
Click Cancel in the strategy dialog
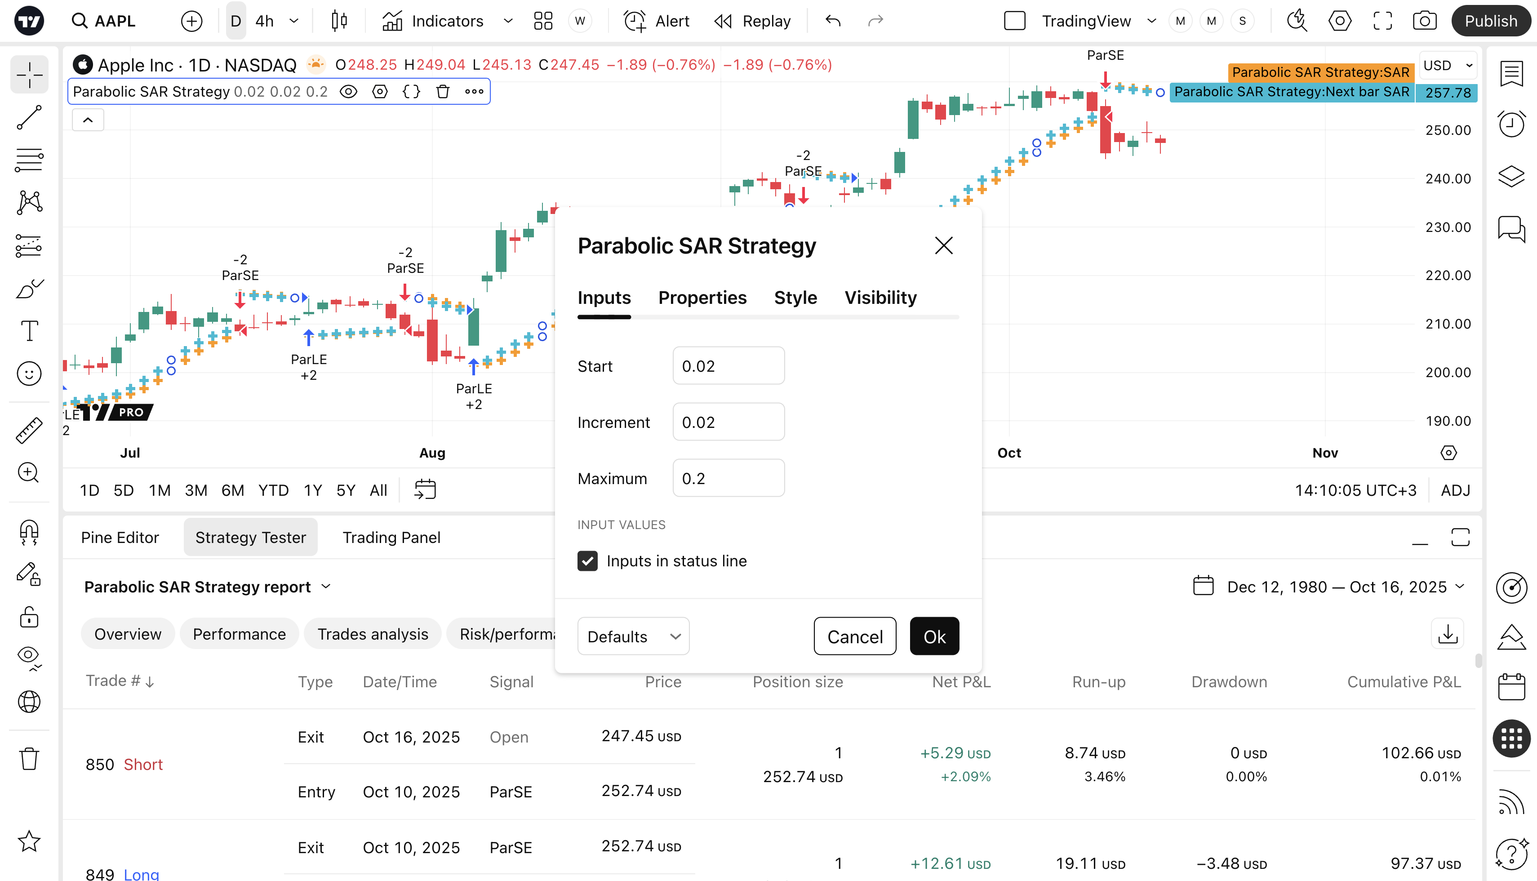[x=854, y=636]
